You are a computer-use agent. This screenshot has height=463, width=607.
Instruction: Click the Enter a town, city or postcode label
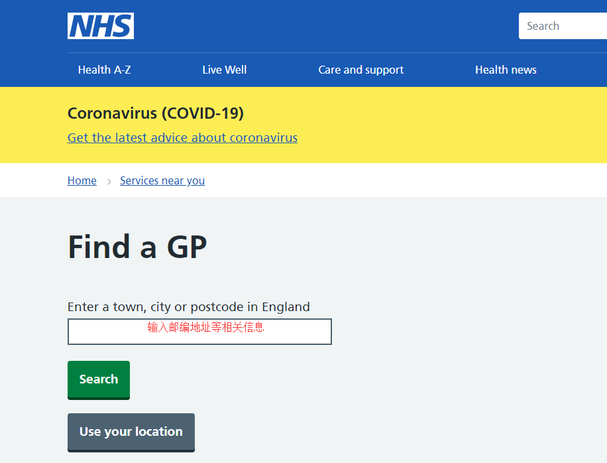click(189, 307)
